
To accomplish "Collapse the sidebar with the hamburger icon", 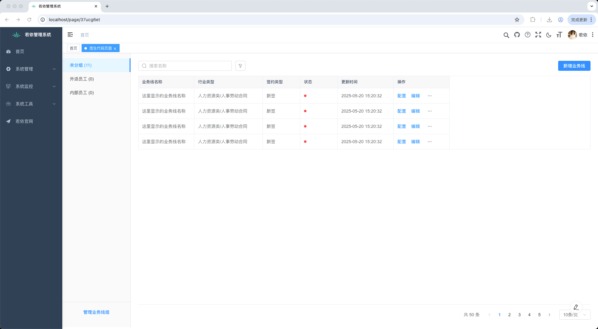I will 70,35.
